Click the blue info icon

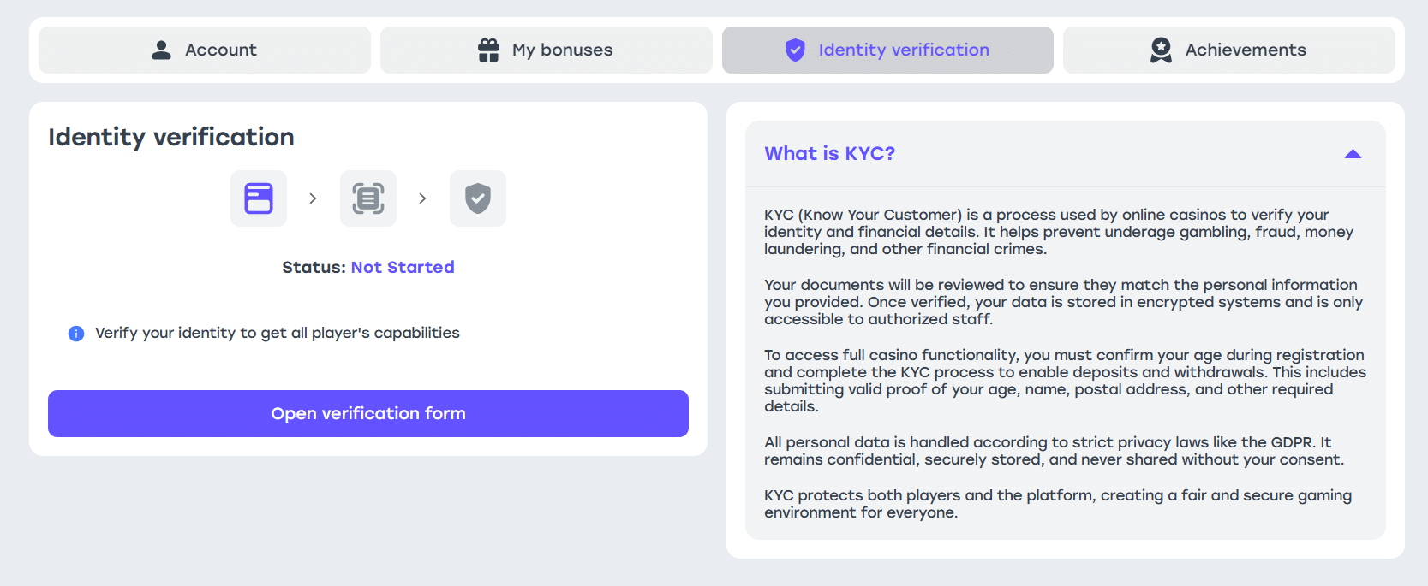[75, 333]
